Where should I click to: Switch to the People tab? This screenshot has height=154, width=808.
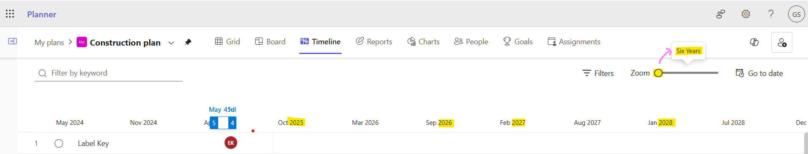pos(471,42)
